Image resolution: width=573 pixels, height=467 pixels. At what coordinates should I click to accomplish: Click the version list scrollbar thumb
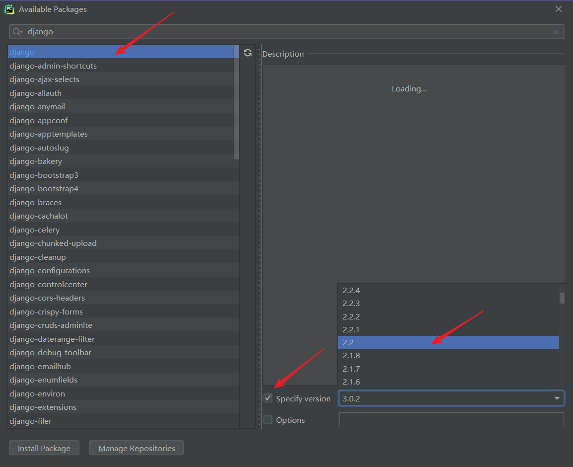click(562, 298)
